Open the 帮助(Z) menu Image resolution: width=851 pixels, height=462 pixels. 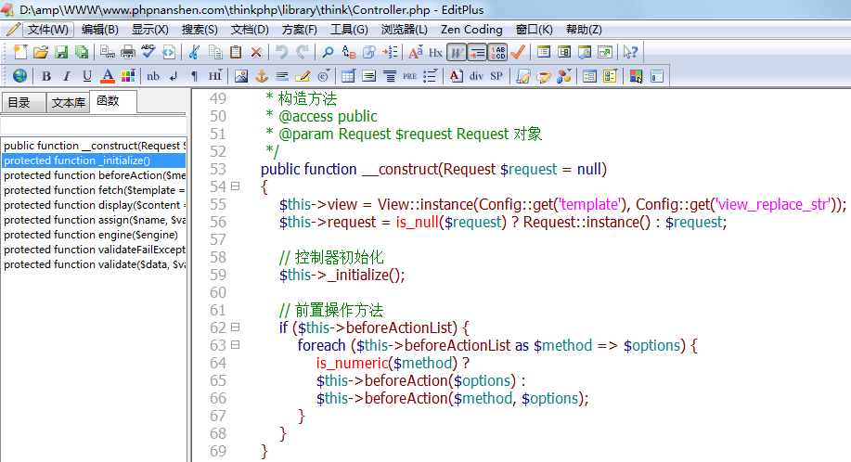tap(584, 30)
